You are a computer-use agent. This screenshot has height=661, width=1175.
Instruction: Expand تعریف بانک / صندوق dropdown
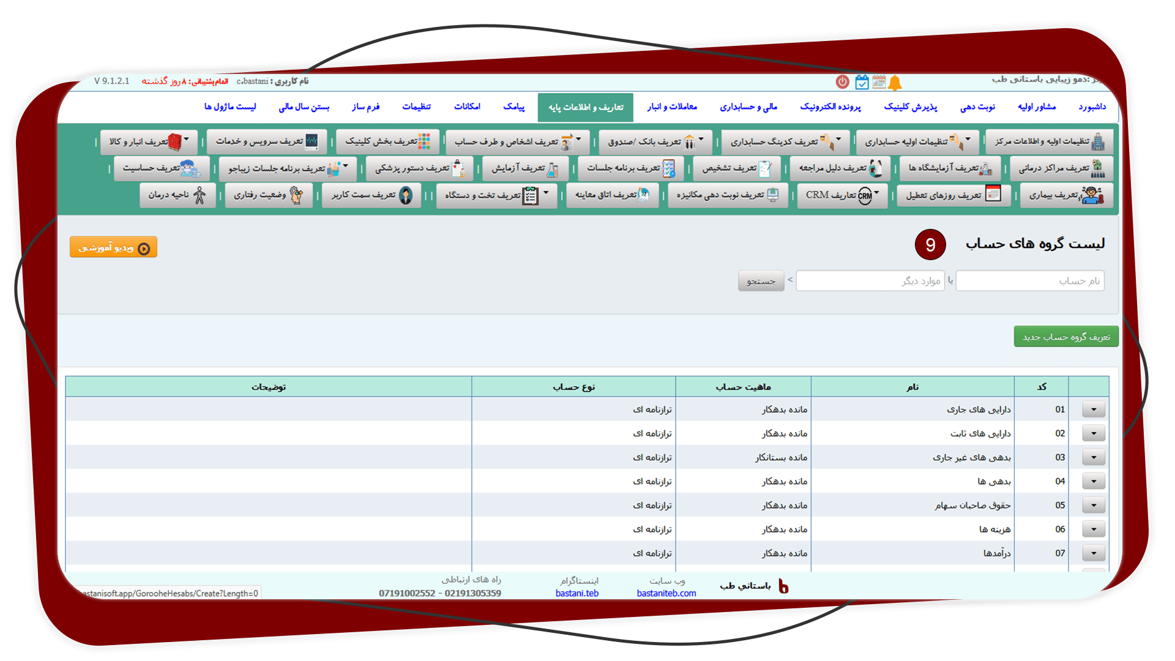point(655,142)
